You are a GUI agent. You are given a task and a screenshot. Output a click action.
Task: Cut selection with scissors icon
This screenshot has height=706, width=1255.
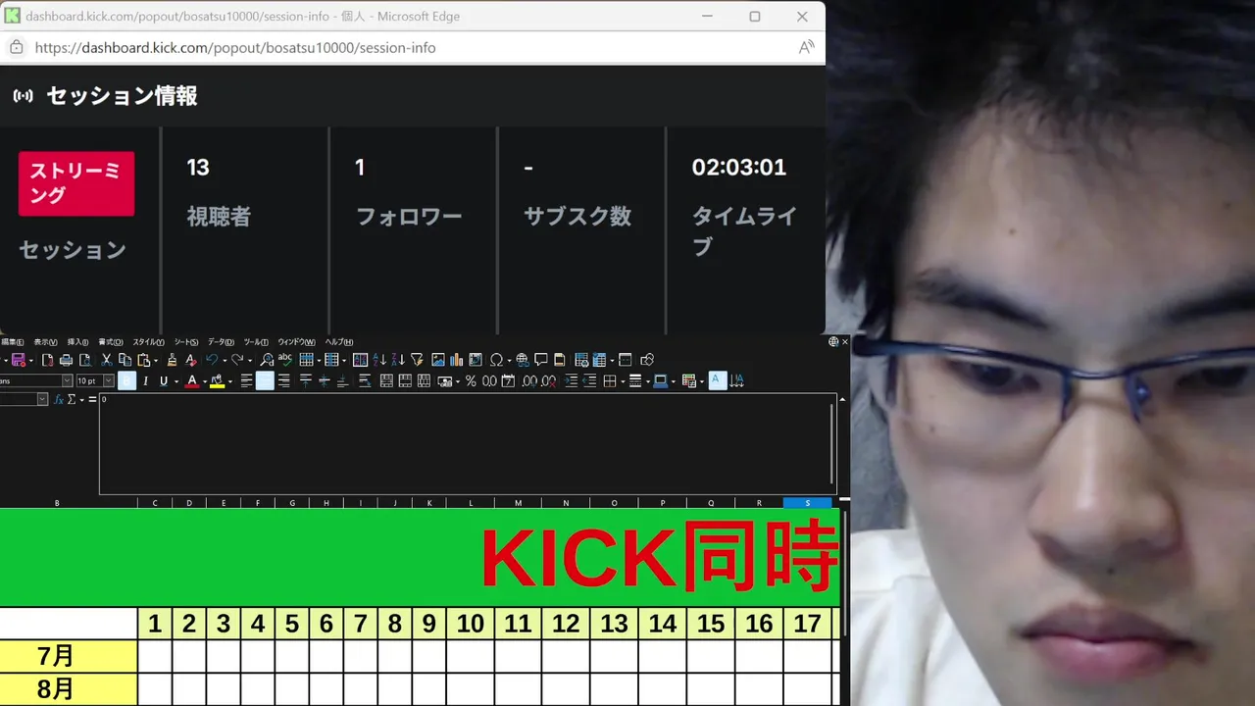tap(106, 360)
